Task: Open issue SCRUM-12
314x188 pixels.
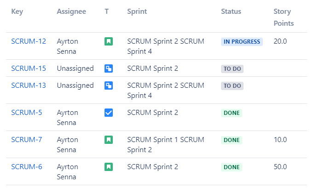Action: 29,41
